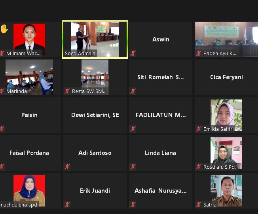
Task: Click muted mic icon on Rosdiah tile
Action: (199, 167)
